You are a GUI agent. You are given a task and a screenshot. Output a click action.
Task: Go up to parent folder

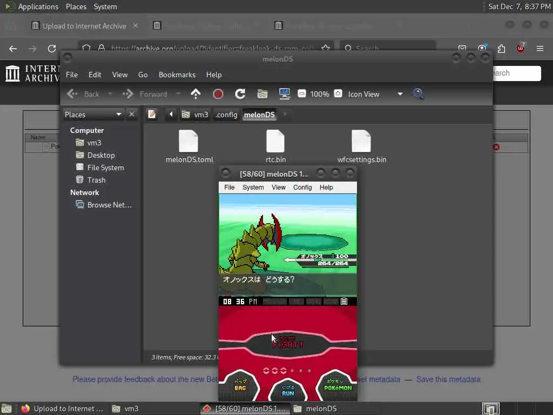195,94
